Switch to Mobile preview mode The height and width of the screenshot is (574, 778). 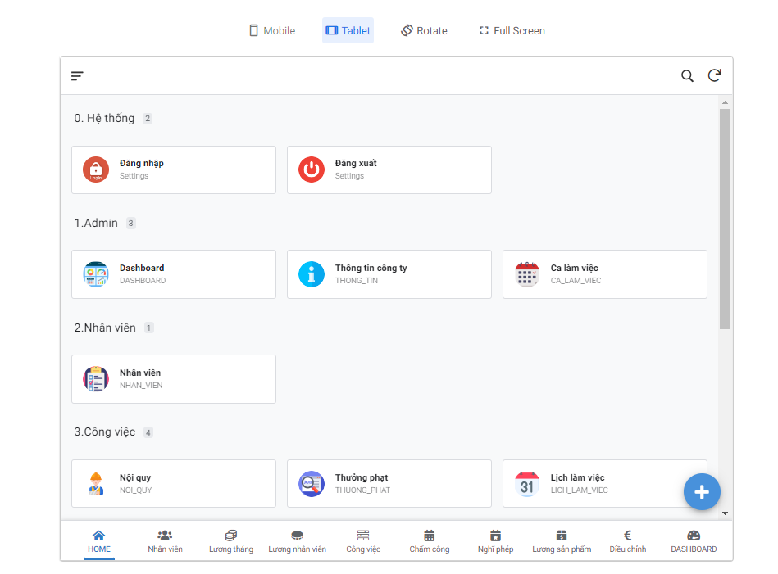click(x=271, y=30)
